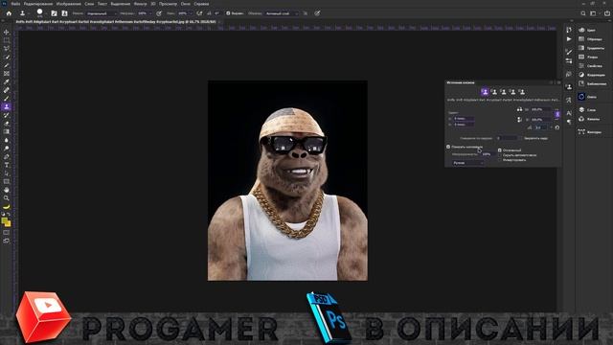Select the active Clone Stamp tool

[x=7, y=106]
